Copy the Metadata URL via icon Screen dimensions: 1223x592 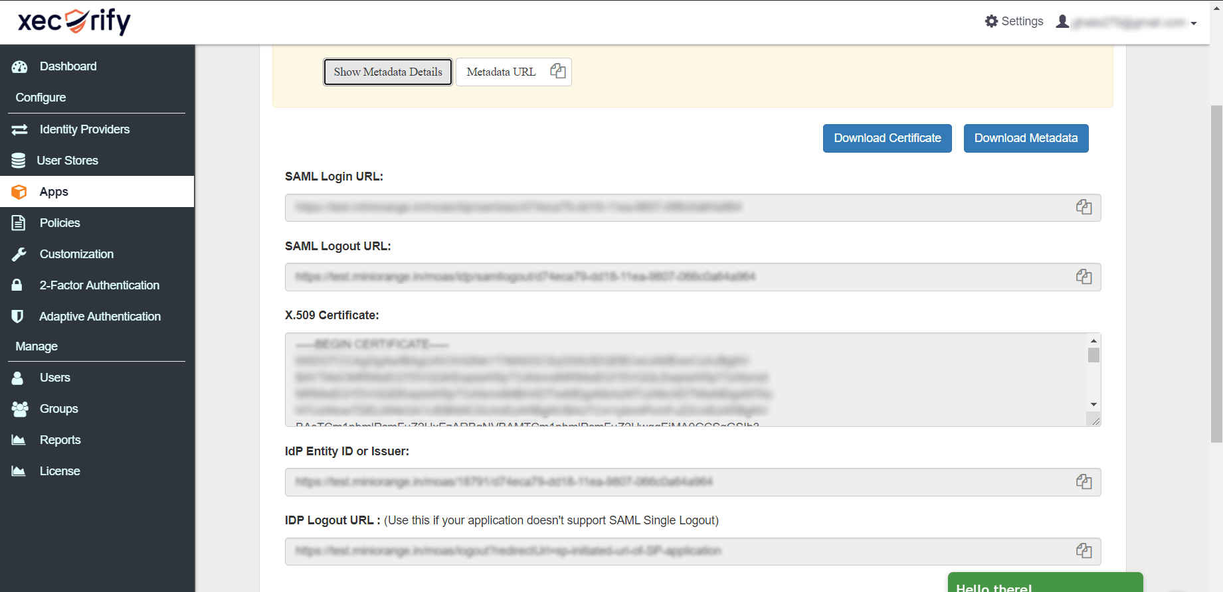(x=558, y=71)
